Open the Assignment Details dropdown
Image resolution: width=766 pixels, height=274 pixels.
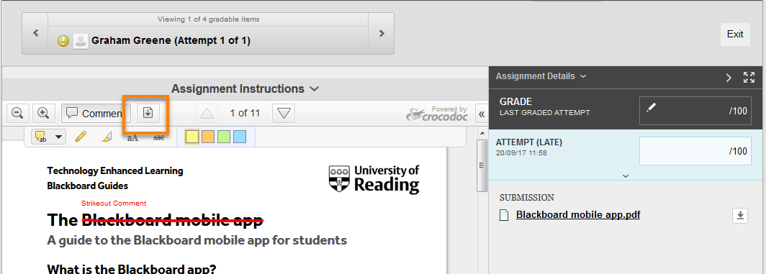(x=541, y=76)
